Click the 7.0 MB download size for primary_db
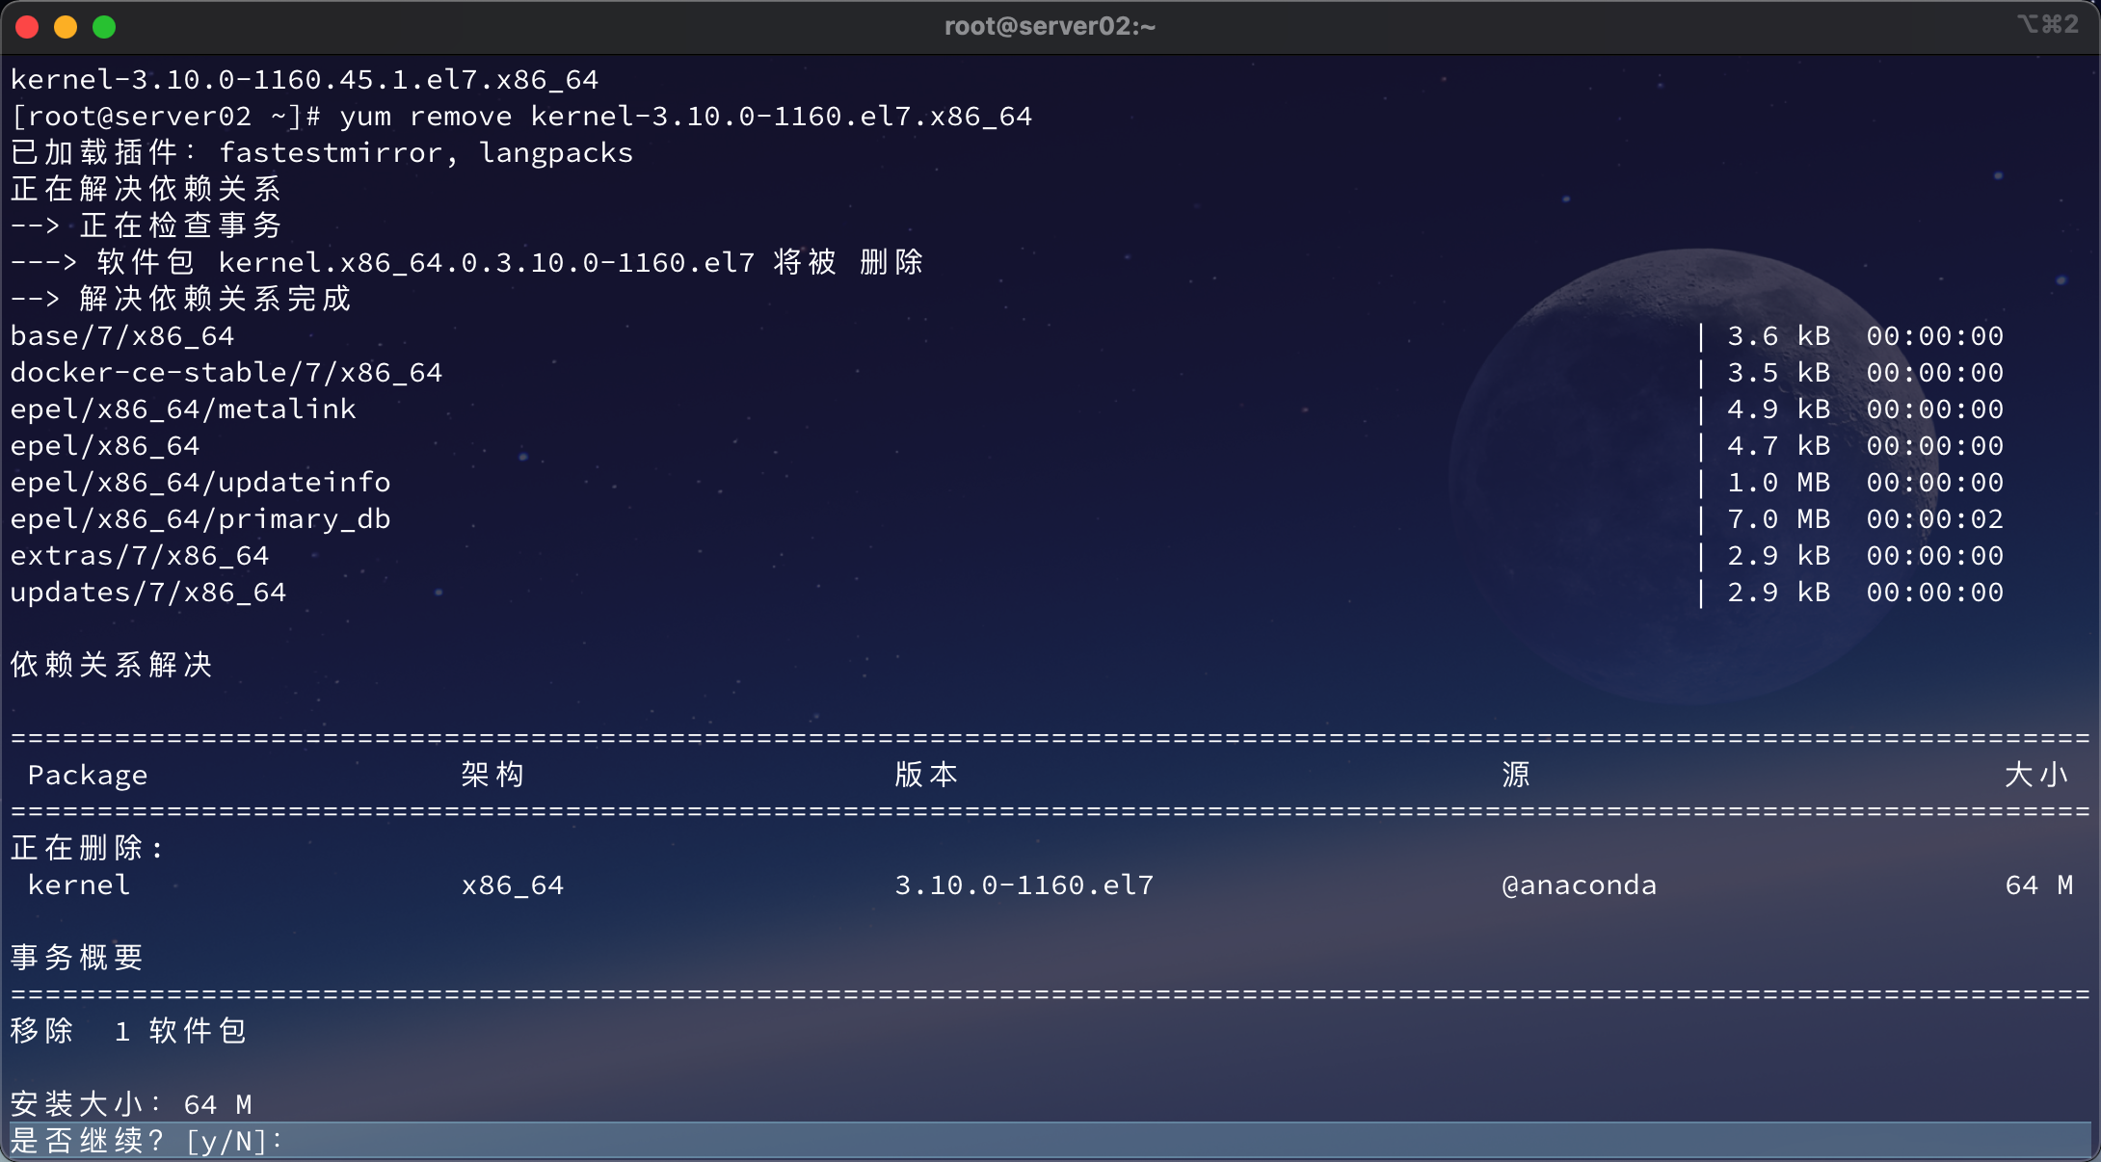Viewport: 2101px width, 1162px height. coord(1778,519)
